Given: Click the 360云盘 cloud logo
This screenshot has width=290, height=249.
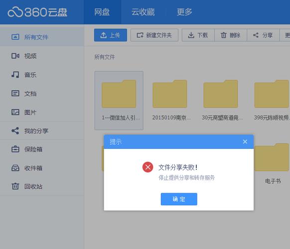Looking at the screenshot, I should coord(37,12).
